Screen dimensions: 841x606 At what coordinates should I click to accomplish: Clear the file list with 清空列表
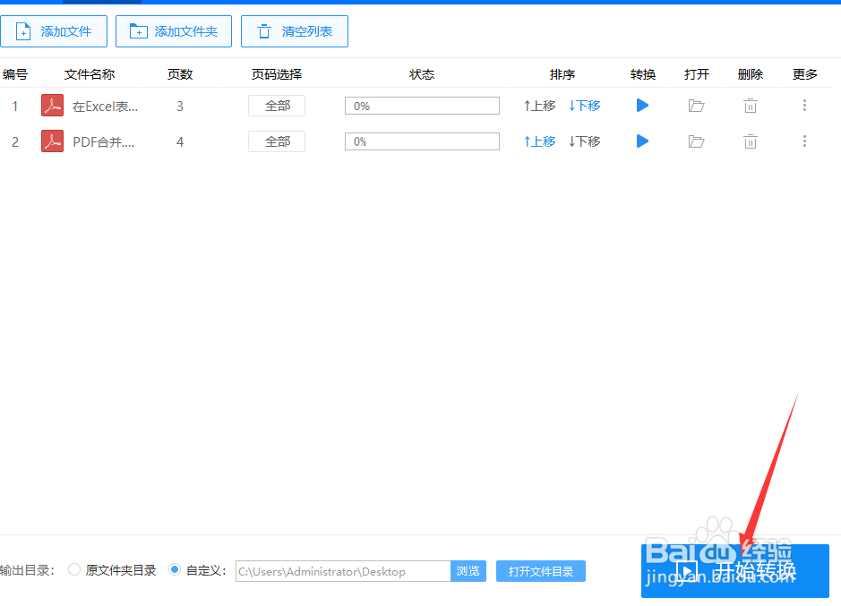[294, 31]
